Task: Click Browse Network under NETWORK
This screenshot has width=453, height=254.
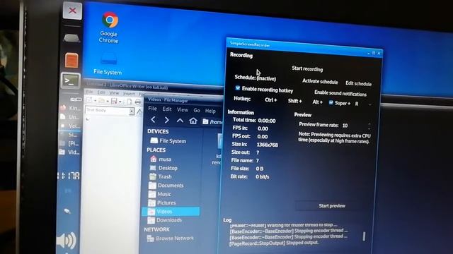Action: pos(170,238)
